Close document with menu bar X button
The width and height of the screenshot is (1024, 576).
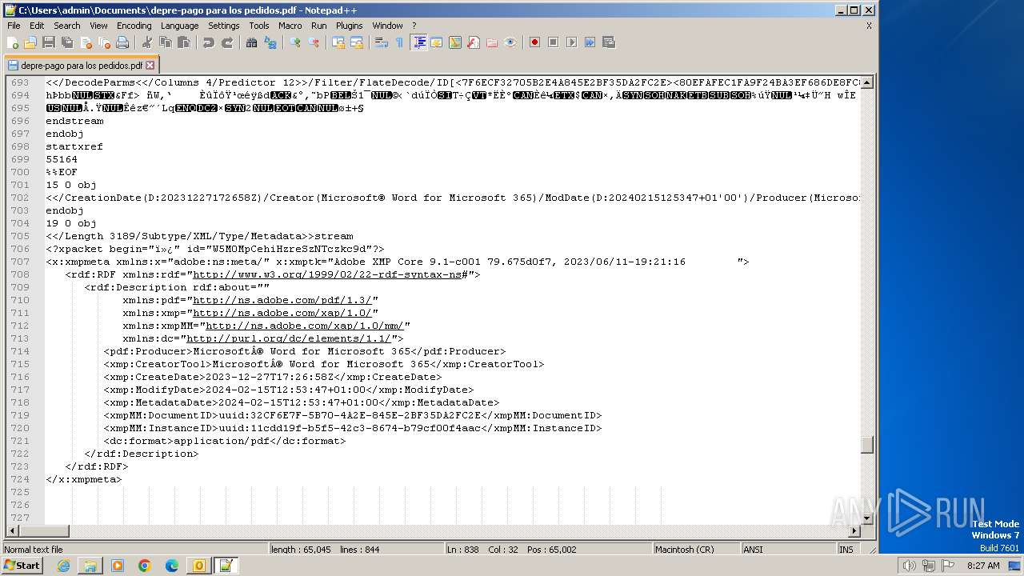click(869, 26)
